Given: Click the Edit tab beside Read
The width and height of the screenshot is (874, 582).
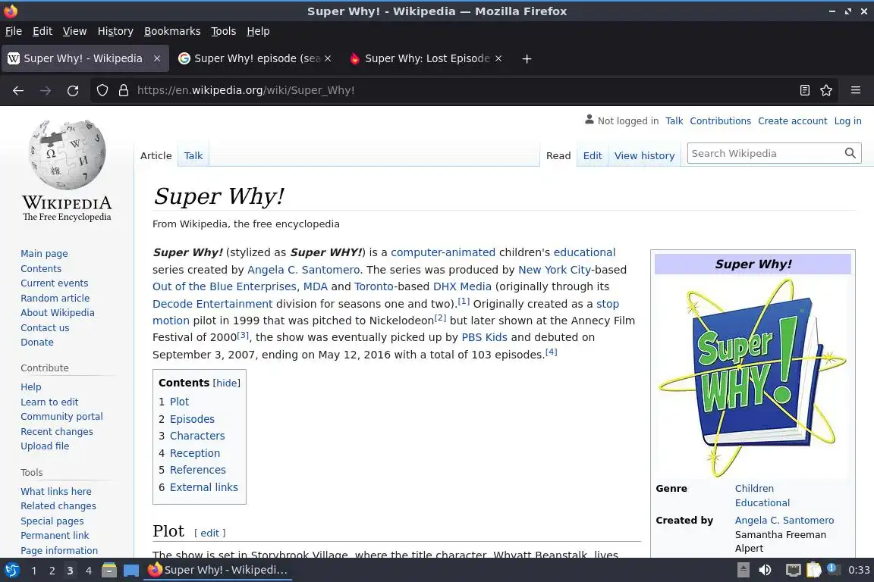Looking at the screenshot, I should pyautogui.click(x=593, y=156).
